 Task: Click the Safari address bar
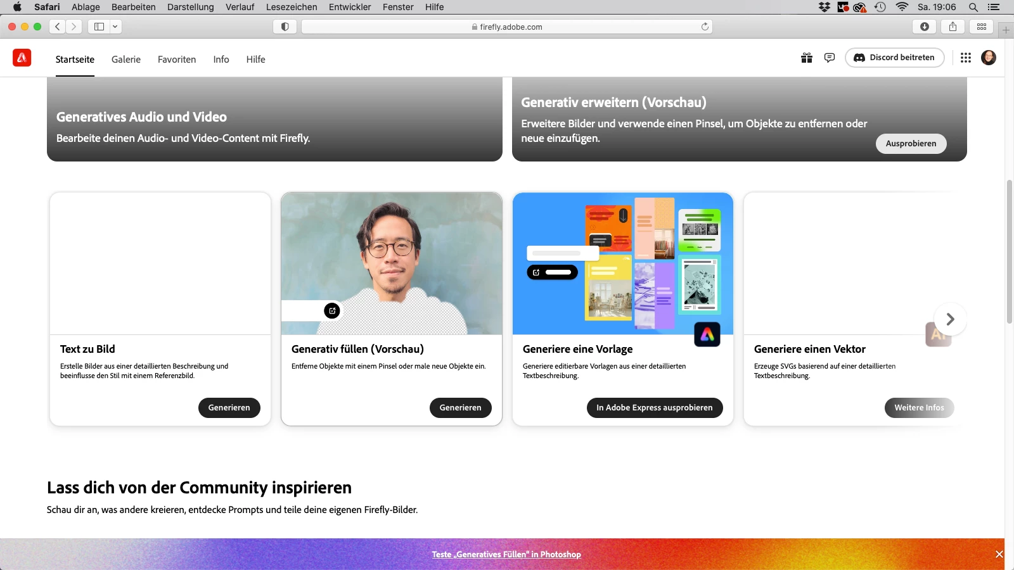tap(507, 27)
